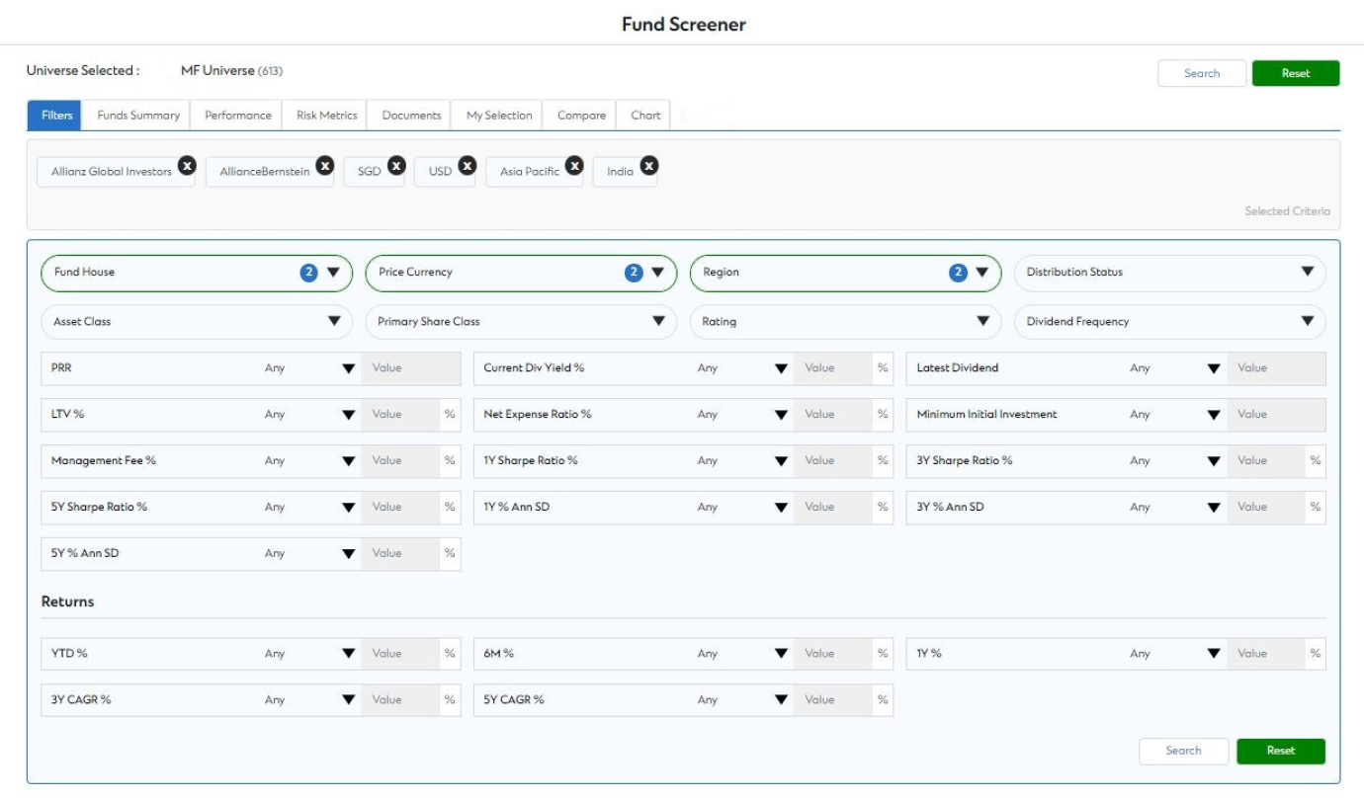The height and width of the screenshot is (802, 1364).
Task: Open the LTV % operator dropdown
Action: tap(308, 415)
